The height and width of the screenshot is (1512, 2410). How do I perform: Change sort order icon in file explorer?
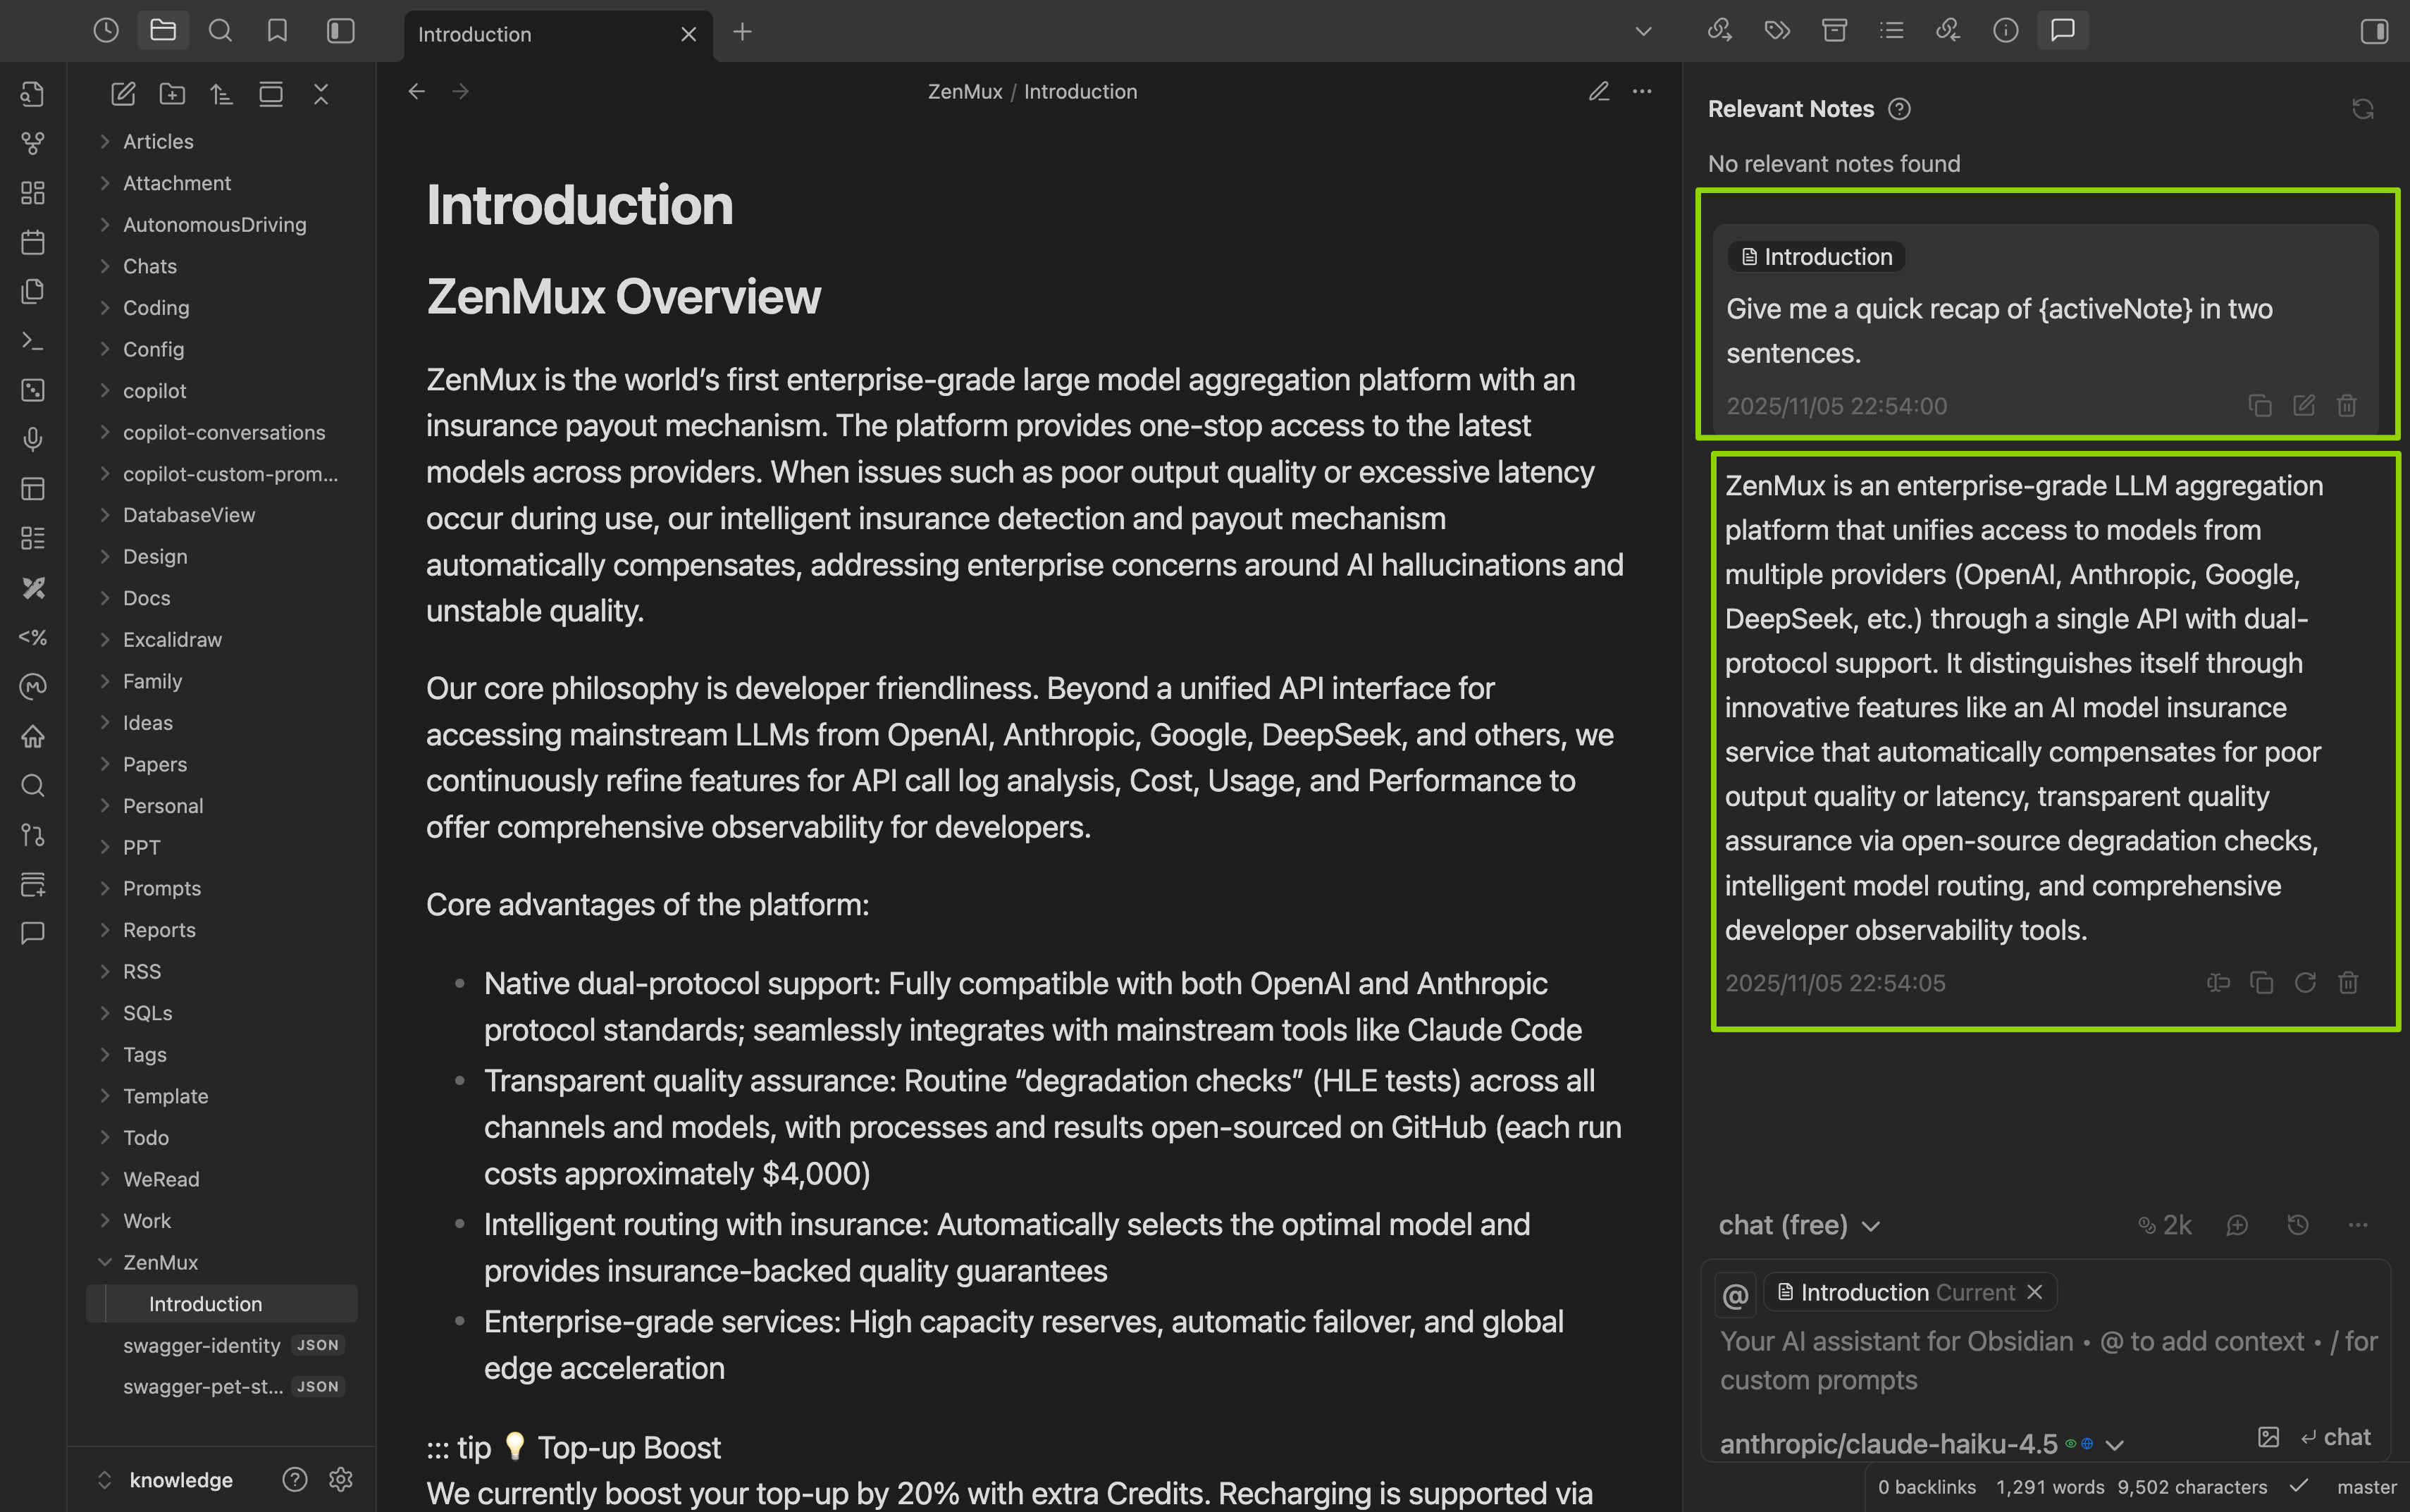pos(221,94)
